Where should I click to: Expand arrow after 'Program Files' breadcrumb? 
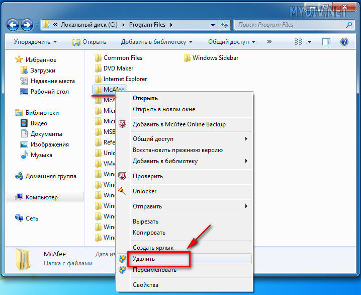[x=171, y=25]
